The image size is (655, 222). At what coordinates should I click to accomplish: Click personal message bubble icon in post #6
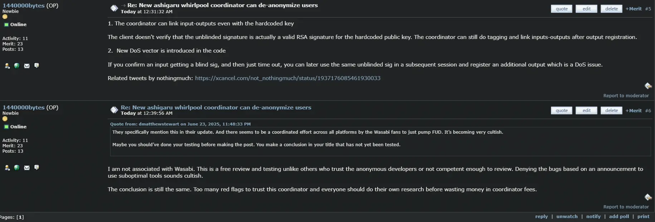tap(36, 168)
